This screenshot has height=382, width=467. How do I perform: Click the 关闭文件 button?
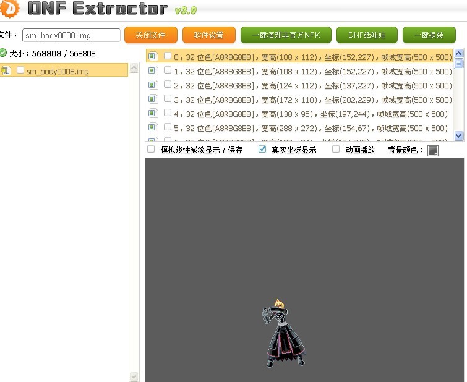point(151,35)
